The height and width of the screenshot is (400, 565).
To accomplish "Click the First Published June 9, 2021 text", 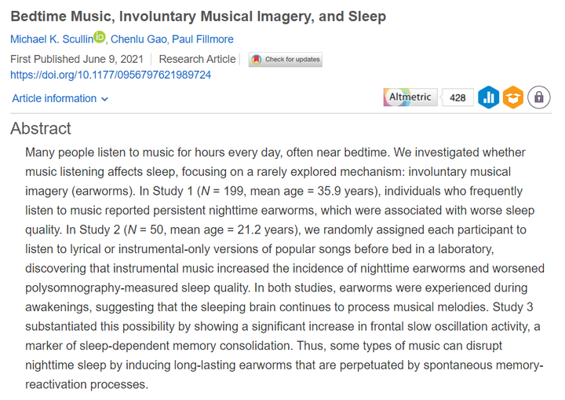I will point(77,59).
